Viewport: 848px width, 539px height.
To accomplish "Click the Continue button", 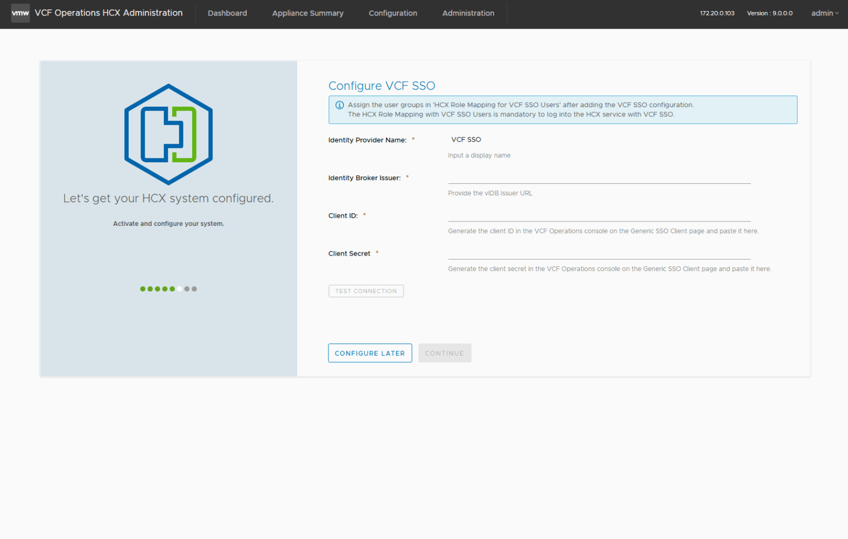I will click(x=444, y=353).
